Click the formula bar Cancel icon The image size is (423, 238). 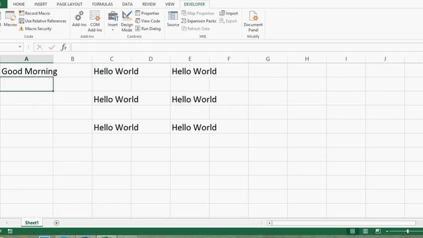40,47
